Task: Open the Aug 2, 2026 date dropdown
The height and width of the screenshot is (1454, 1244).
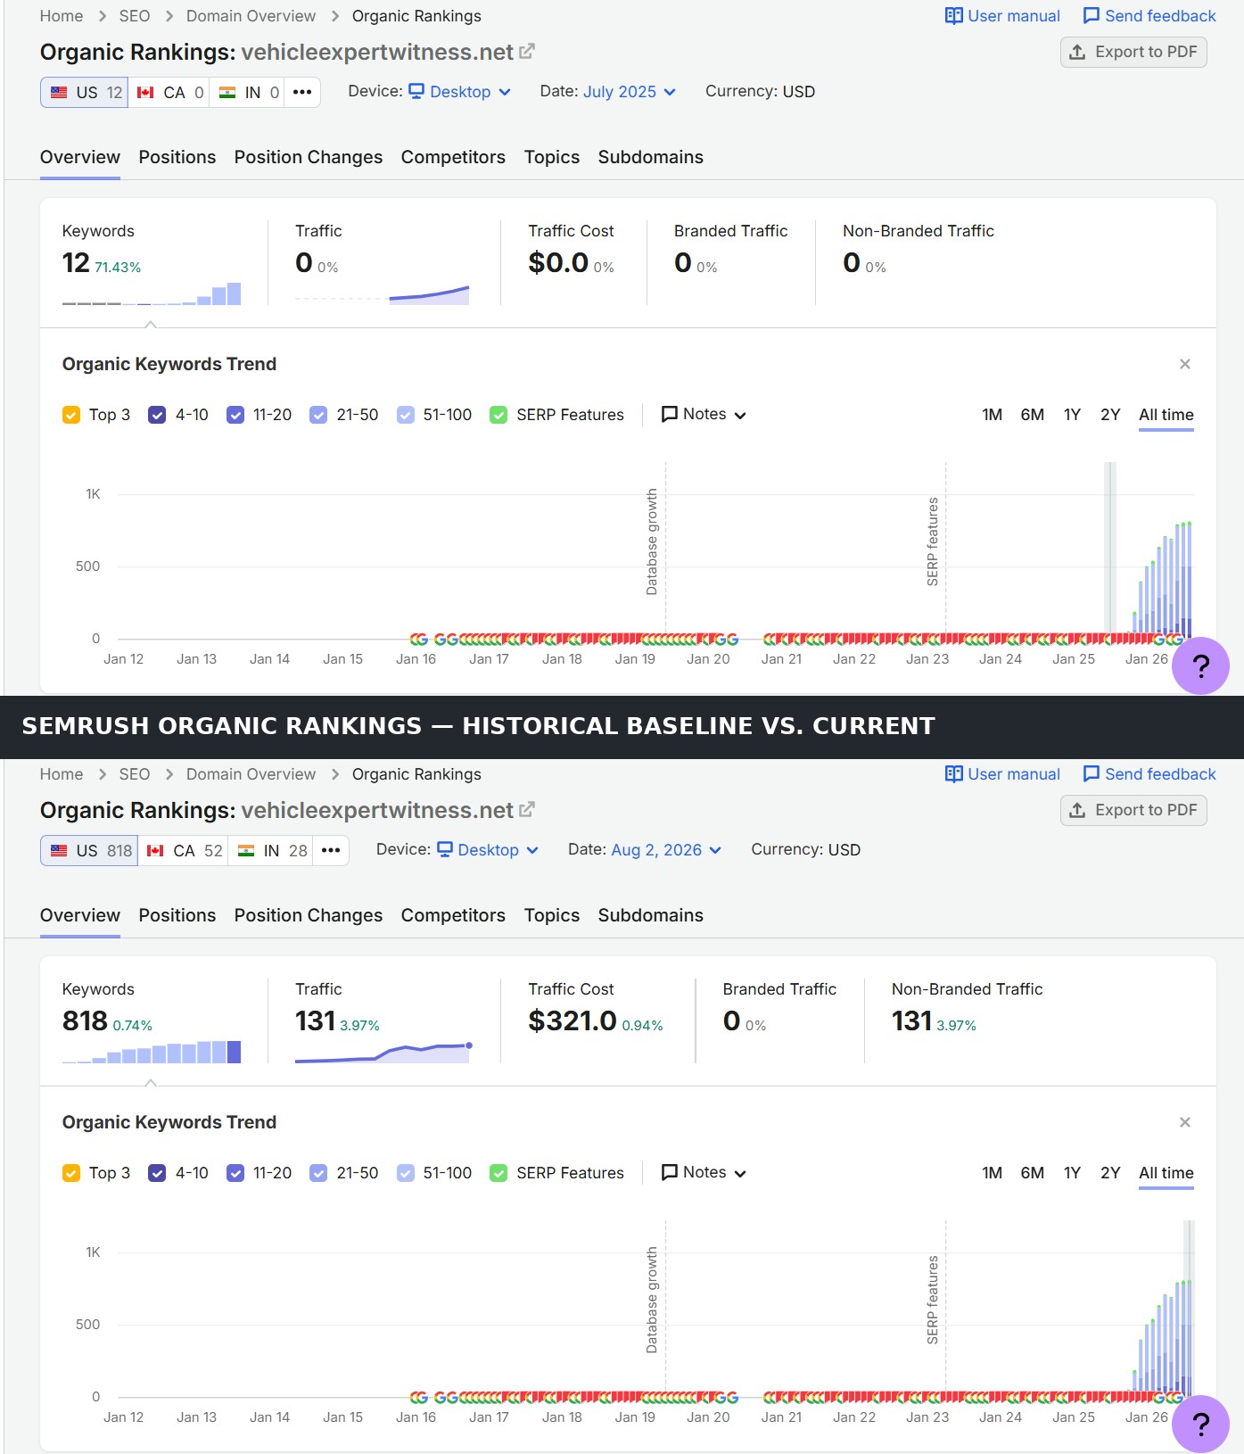Action: pos(666,849)
